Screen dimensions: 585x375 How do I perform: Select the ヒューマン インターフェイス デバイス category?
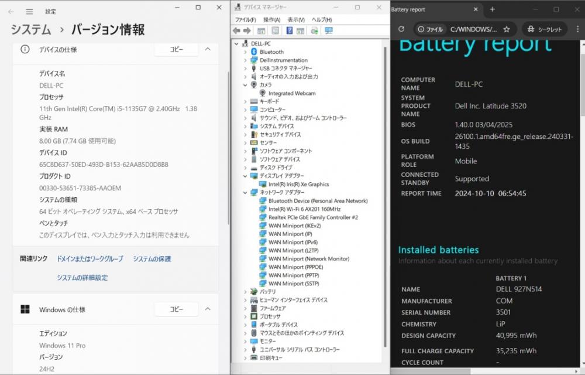293,300
